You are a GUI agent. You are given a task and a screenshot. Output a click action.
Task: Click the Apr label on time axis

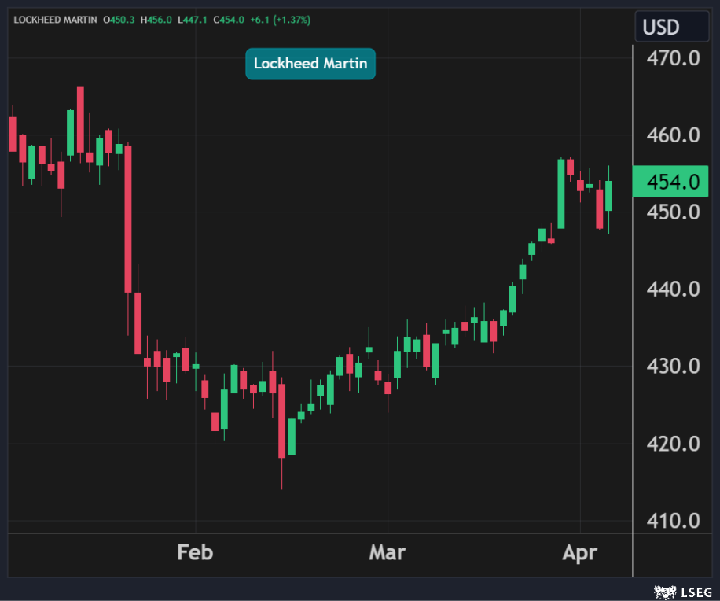click(580, 552)
